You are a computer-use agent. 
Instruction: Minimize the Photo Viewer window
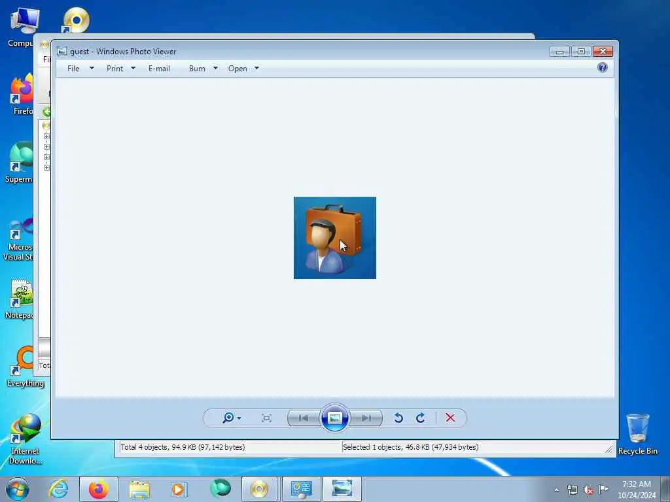pos(560,51)
